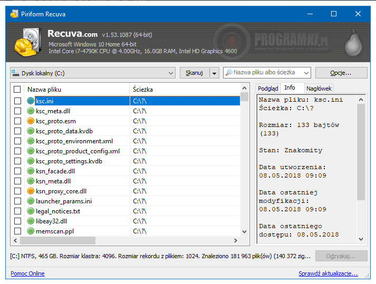Click the file list scroll-left arrow
Image resolution: width=376 pixels, height=284 pixels.
(x=16, y=240)
